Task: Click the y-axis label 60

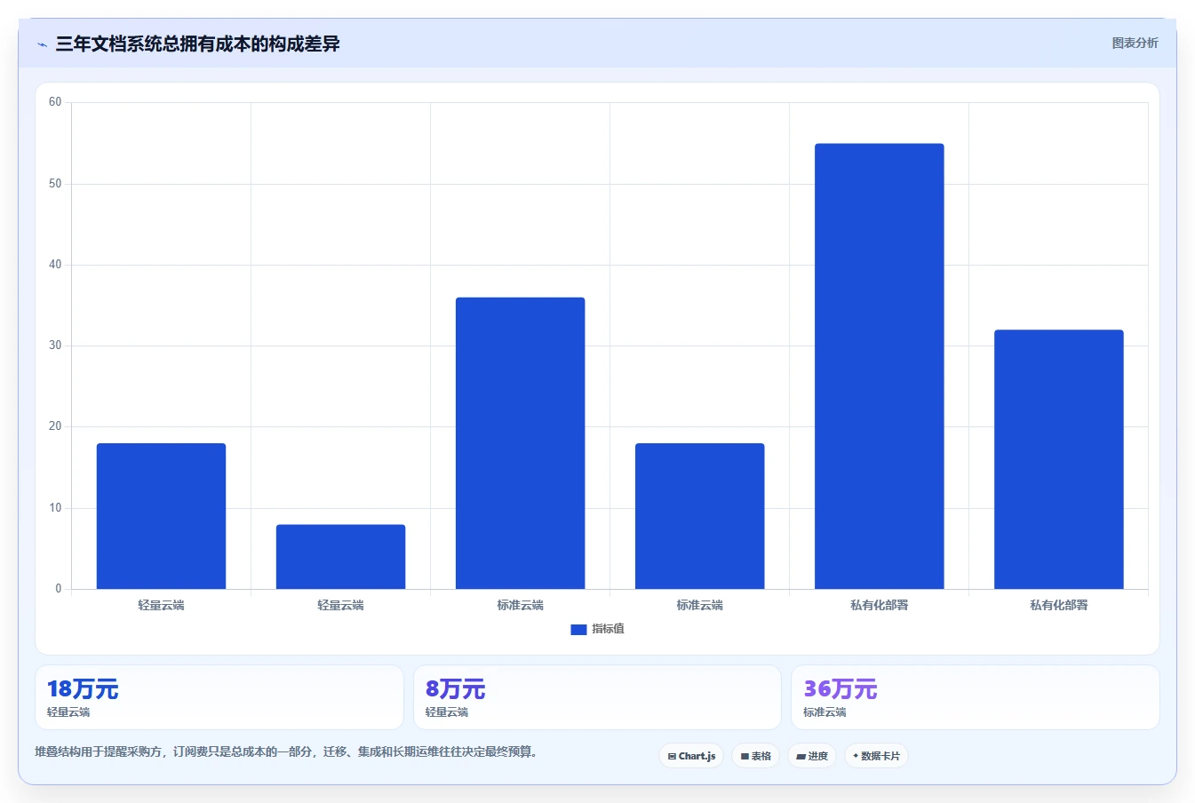Action: (x=55, y=102)
